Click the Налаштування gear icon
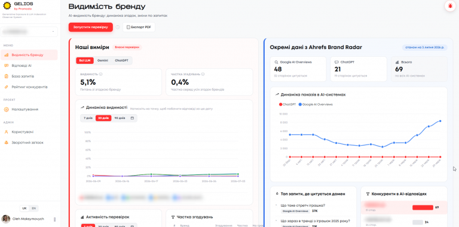The image size is (459, 227). (x=7, y=109)
